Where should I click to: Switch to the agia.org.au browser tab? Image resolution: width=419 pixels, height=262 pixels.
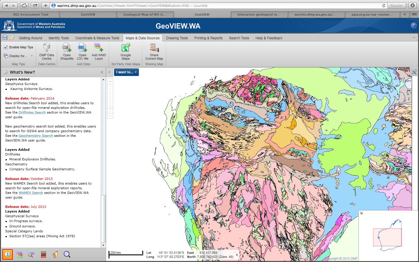tap(372, 15)
